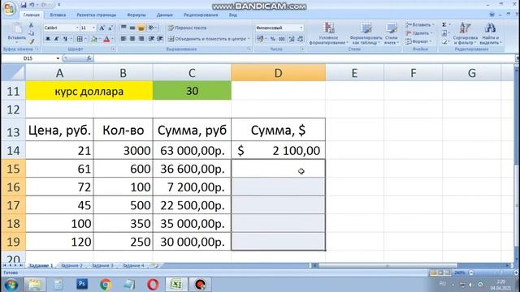Copy the selected cells
Screen dimensions: 520x292
(31, 33)
